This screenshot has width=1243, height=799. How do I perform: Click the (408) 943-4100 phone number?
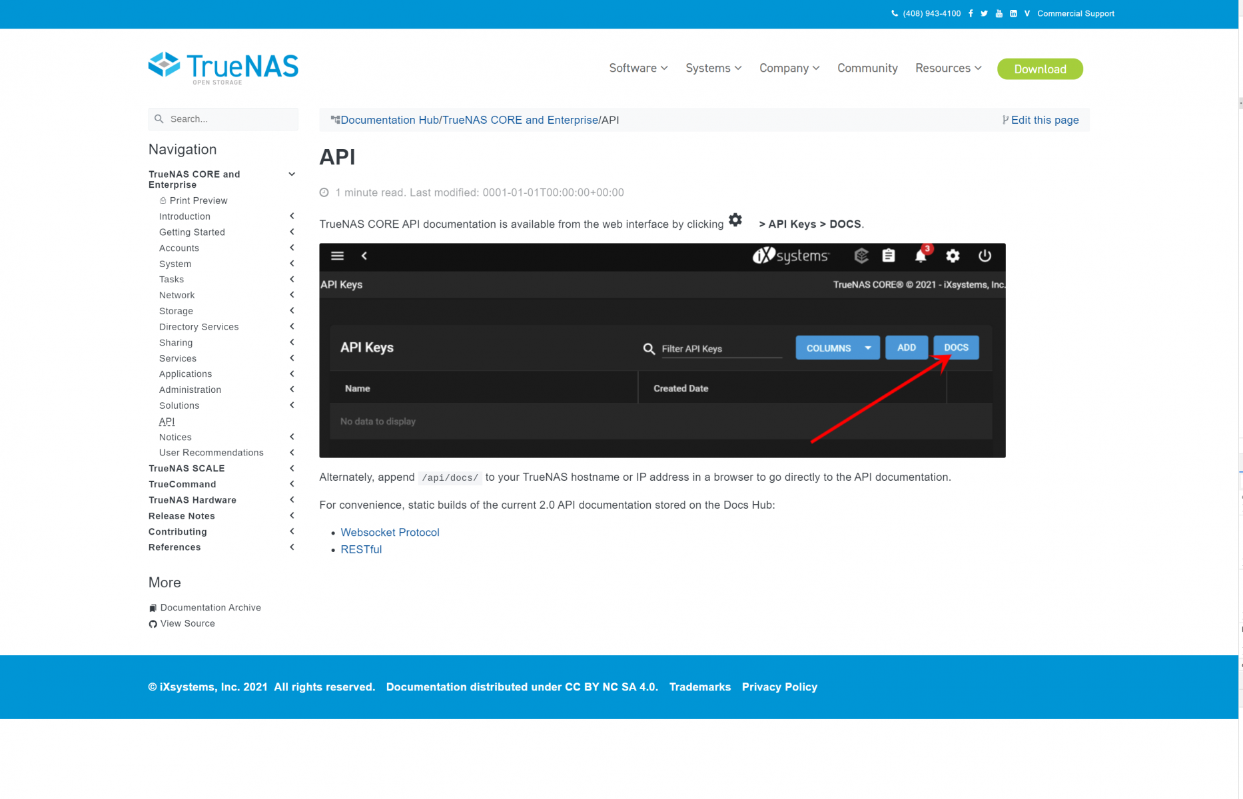(x=931, y=13)
